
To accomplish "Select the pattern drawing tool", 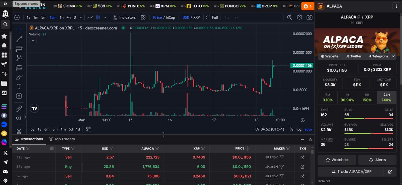I will [19, 58].
